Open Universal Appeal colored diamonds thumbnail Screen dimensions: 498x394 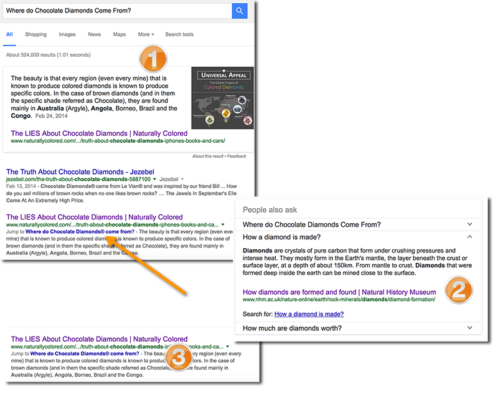(222, 98)
